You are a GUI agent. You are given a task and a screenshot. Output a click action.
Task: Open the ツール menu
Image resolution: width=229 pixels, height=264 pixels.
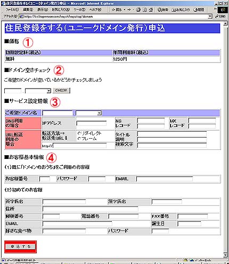79,10
